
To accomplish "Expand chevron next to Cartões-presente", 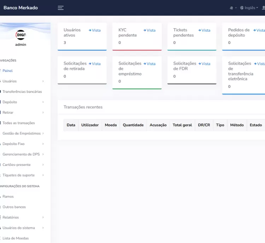I will pyautogui.click(x=43, y=165).
